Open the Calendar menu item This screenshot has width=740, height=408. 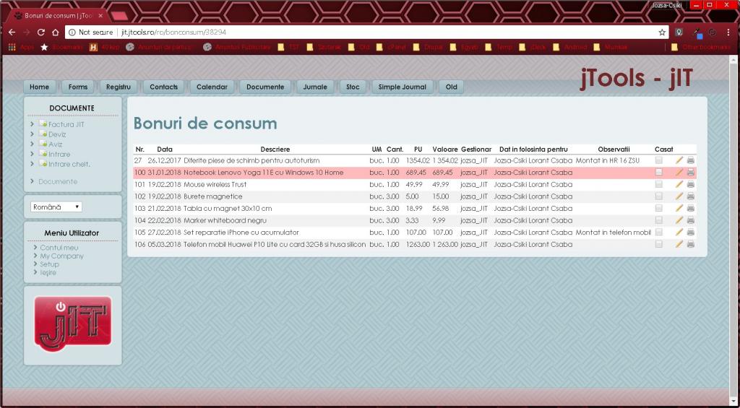pos(212,87)
